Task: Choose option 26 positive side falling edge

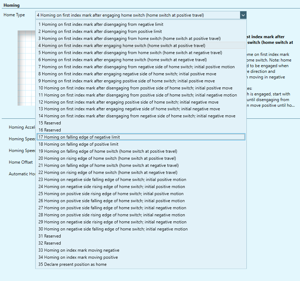Action: [x=141, y=201]
